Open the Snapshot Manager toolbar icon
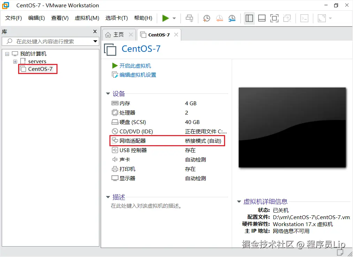 [x=231, y=18]
